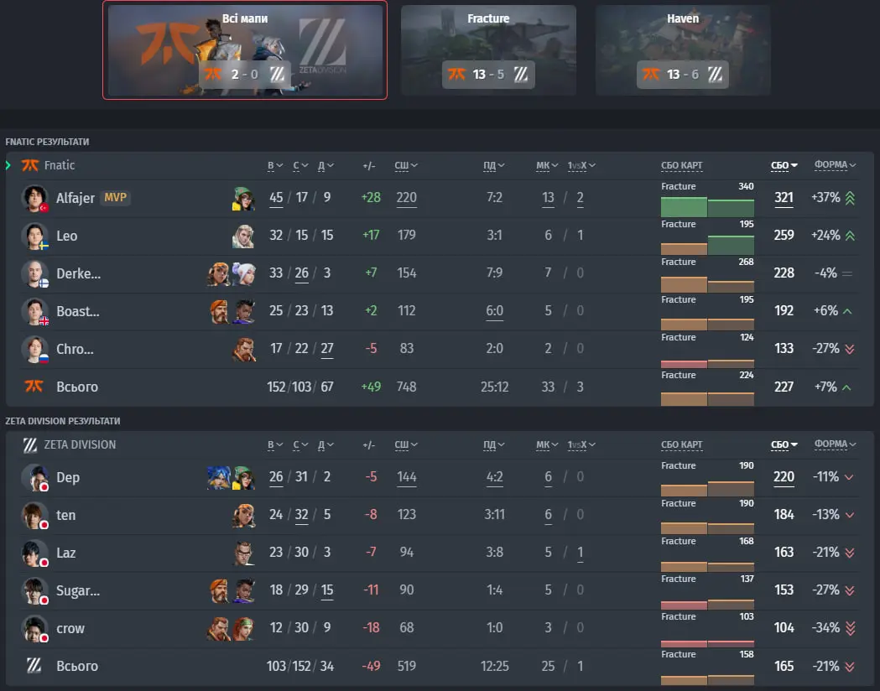Click ten's agent icon

243,515
